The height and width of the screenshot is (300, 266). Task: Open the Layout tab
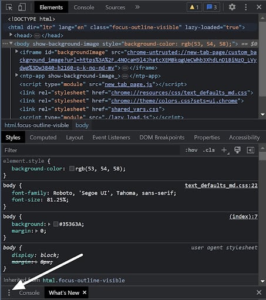pos(75,138)
